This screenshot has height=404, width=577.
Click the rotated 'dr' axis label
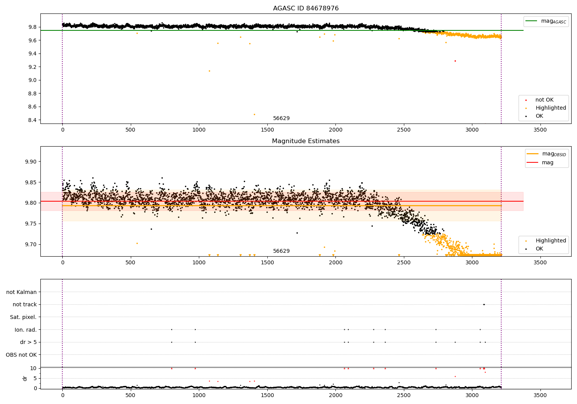[x=25, y=378]
